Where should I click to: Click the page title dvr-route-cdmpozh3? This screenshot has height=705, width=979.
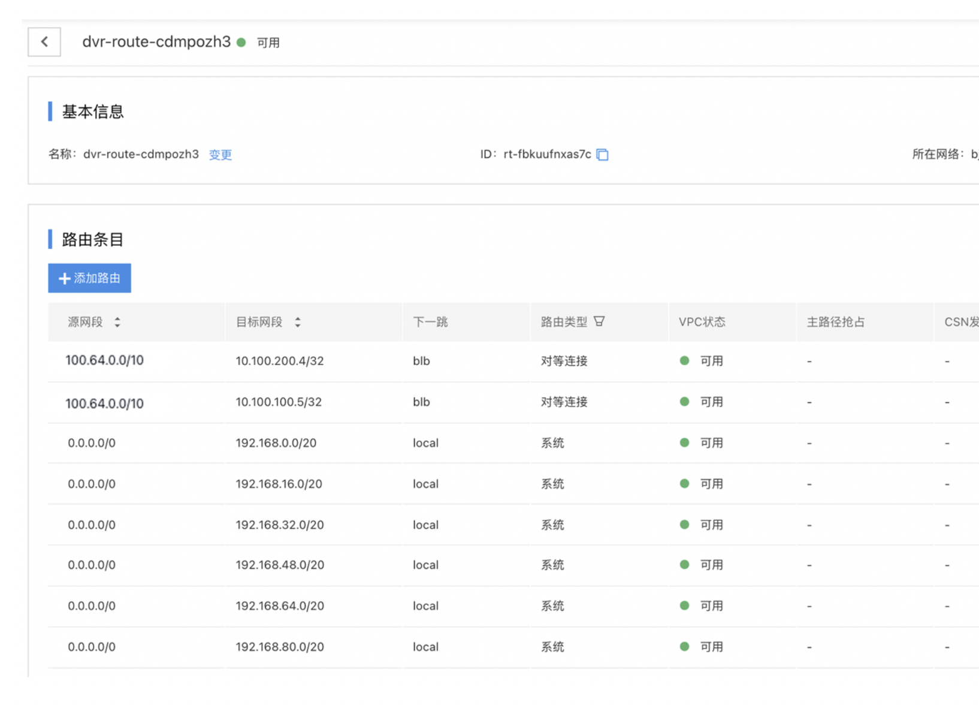pos(156,41)
